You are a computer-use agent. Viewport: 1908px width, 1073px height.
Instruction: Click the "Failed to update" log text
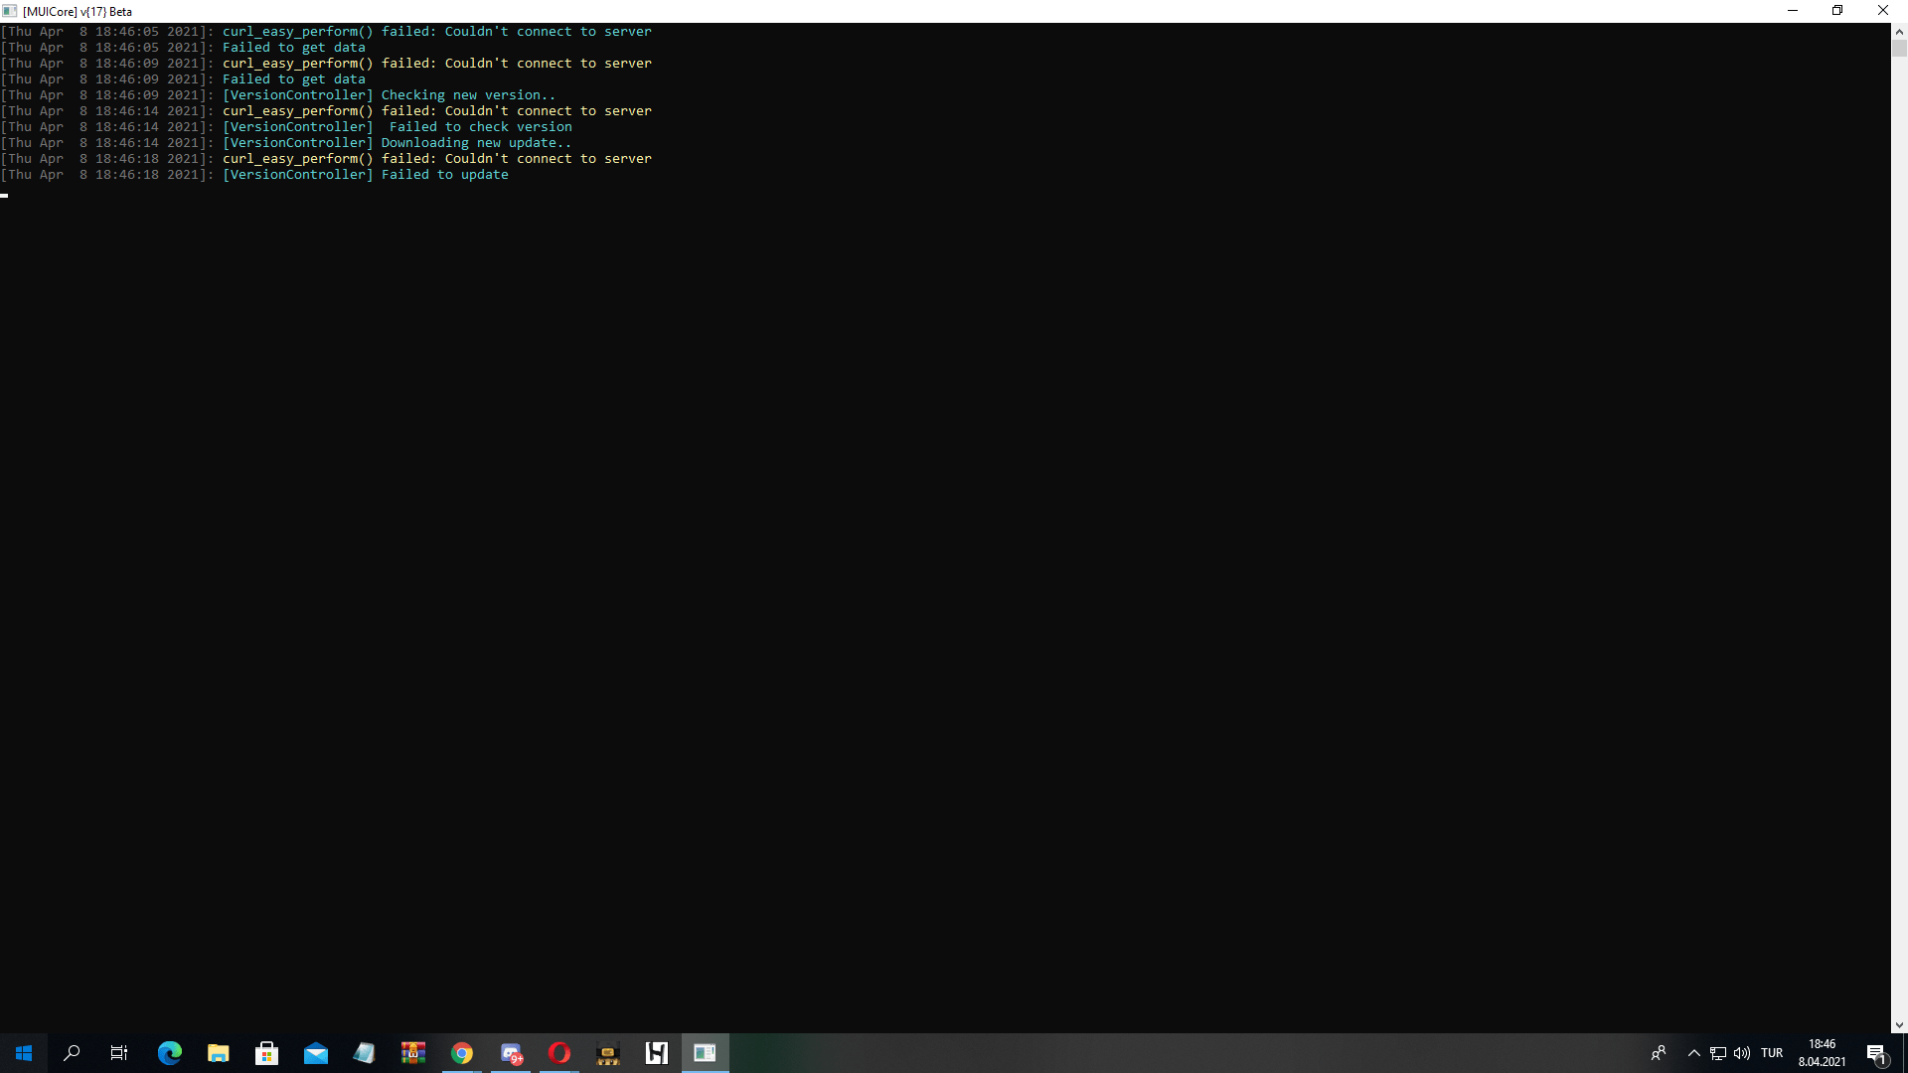click(445, 175)
